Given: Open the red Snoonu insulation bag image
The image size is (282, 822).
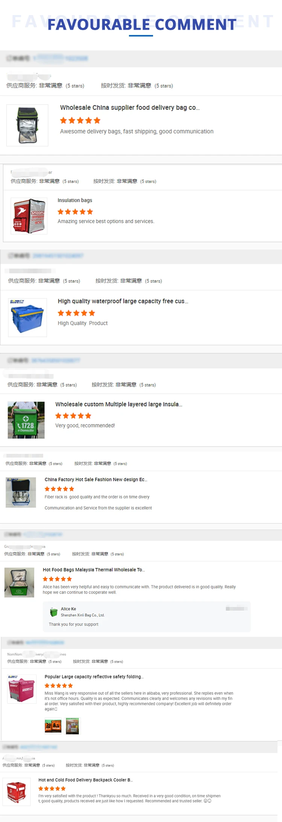Looking at the screenshot, I should click(x=29, y=216).
